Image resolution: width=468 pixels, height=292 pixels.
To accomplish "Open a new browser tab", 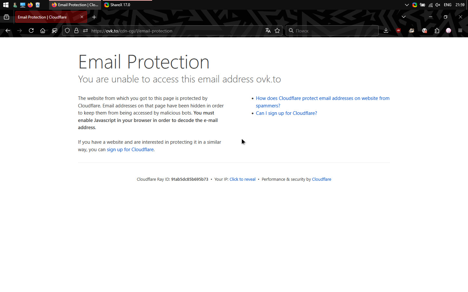I will (x=94, y=17).
